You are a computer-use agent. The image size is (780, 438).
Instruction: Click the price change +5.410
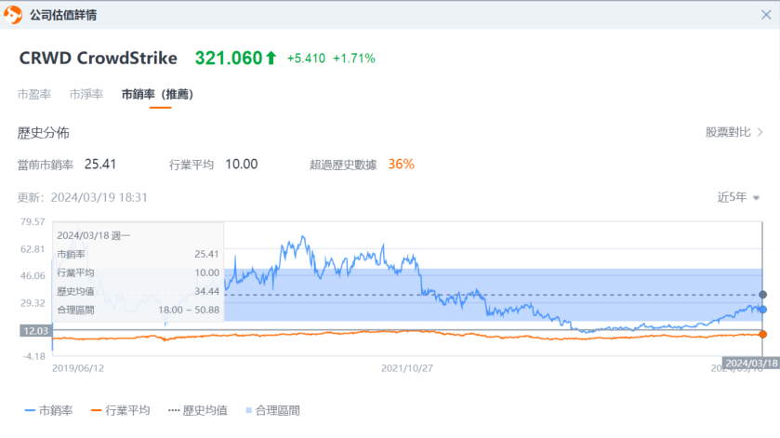(306, 59)
